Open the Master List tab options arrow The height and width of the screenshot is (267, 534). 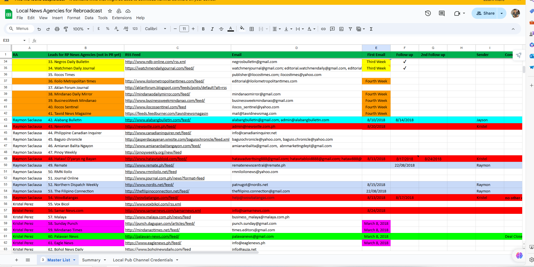pos(74,260)
